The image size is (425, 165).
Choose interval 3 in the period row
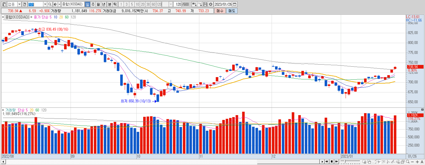point(126,4)
